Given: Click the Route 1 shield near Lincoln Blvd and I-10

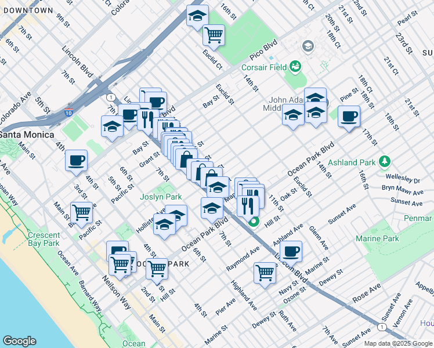Looking at the screenshot, I should (111, 97).
